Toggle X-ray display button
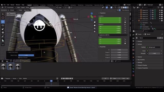164x92 pixels. click(119, 7)
